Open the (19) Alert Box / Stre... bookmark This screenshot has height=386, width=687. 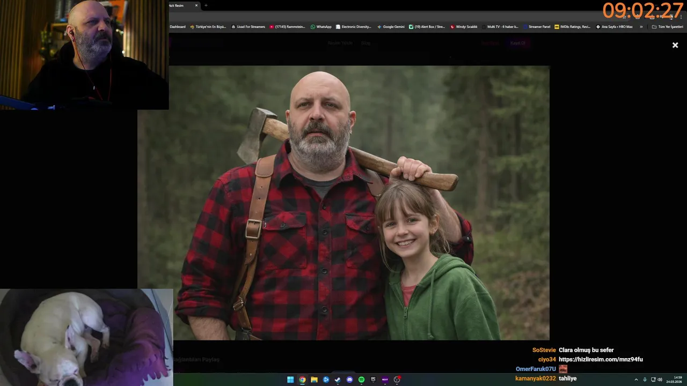pyautogui.click(x=427, y=27)
